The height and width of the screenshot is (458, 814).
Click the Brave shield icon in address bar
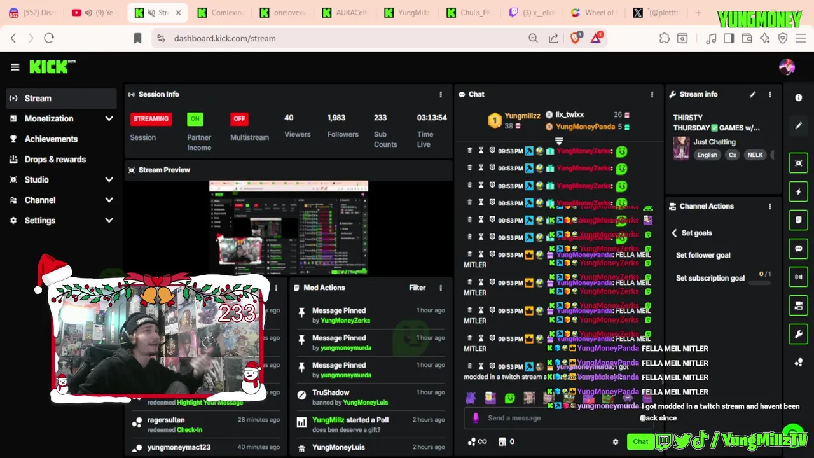click(x=576, y=38)
